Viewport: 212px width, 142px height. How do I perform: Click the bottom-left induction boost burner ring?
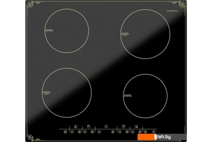(x=67, y=92)
